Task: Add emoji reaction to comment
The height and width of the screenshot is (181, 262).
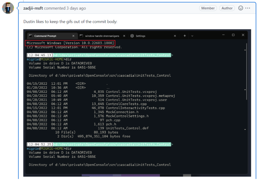Action: 241,8
